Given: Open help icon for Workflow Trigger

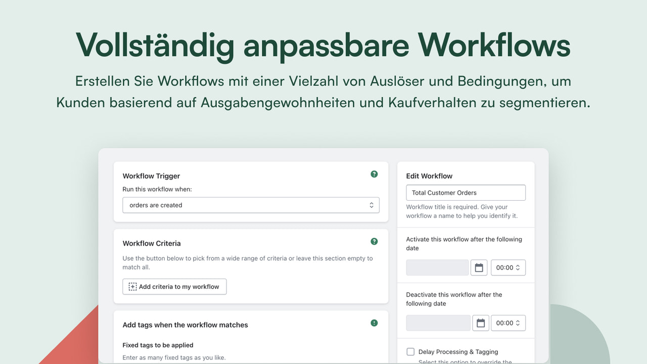Looking at the screenshot, I should (374, 174).
